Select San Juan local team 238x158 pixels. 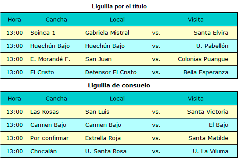pos(98,59)
